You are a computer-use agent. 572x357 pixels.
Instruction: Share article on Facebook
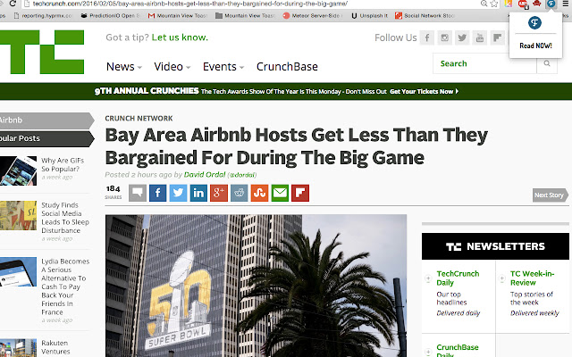tap(157, 193)
